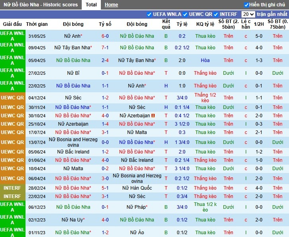Viewport: 289px width, 237px height.
Task: Open the 20 recent matches dropdown
Action: (x=248, y=14)
